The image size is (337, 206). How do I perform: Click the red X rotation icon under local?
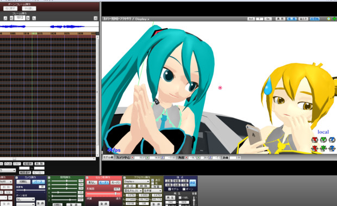pyautogui.click(x=315, y=140)
